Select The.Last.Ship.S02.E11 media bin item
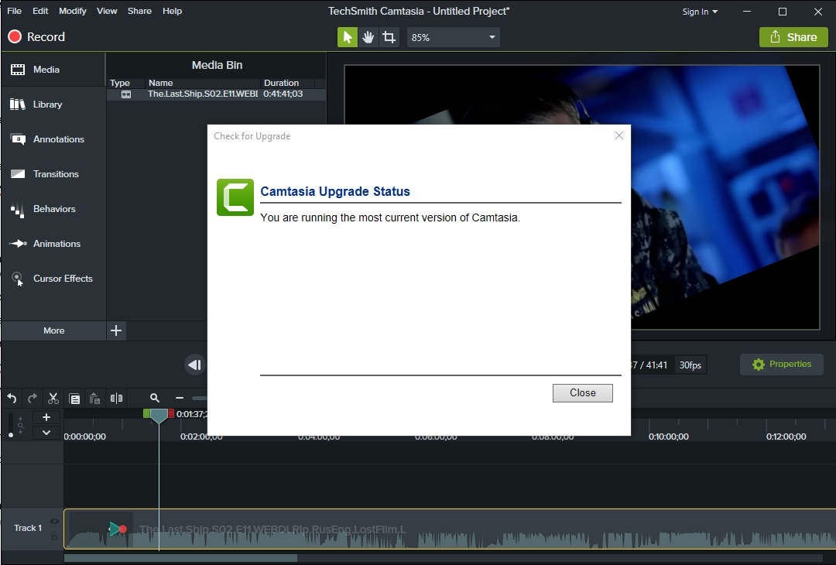Viewport: 836px width, 565px height. (216, 94)
